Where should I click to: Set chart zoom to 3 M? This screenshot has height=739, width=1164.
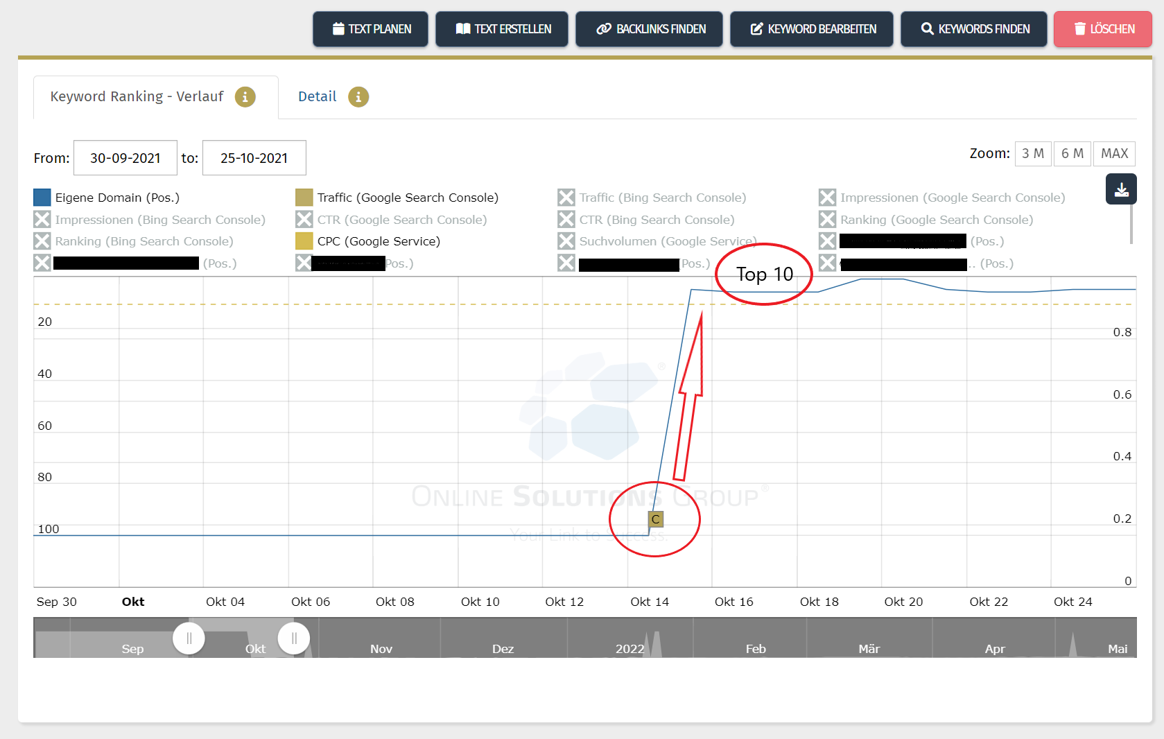(x=1033, y=153)
